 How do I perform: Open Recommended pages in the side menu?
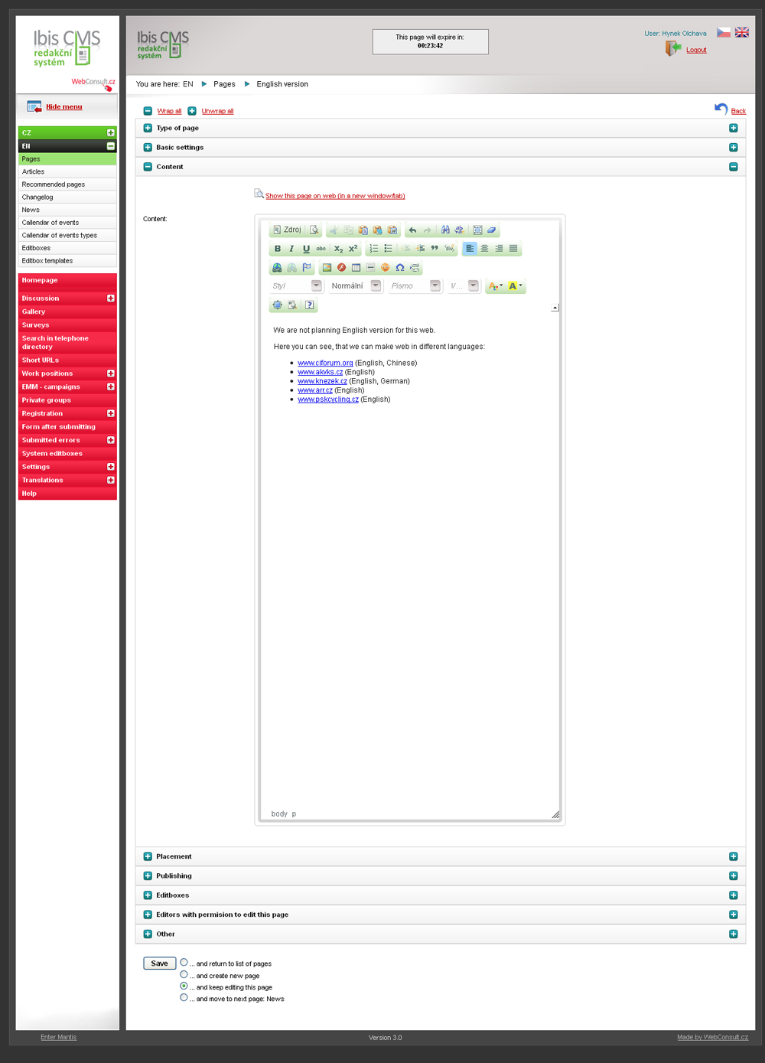(x=67, y=184)
